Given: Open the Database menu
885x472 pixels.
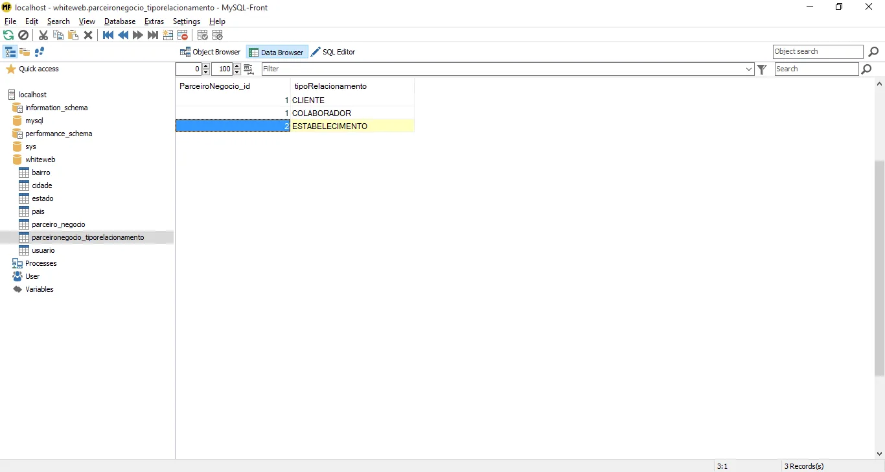Looking at the screenshot, I should 120,21.
